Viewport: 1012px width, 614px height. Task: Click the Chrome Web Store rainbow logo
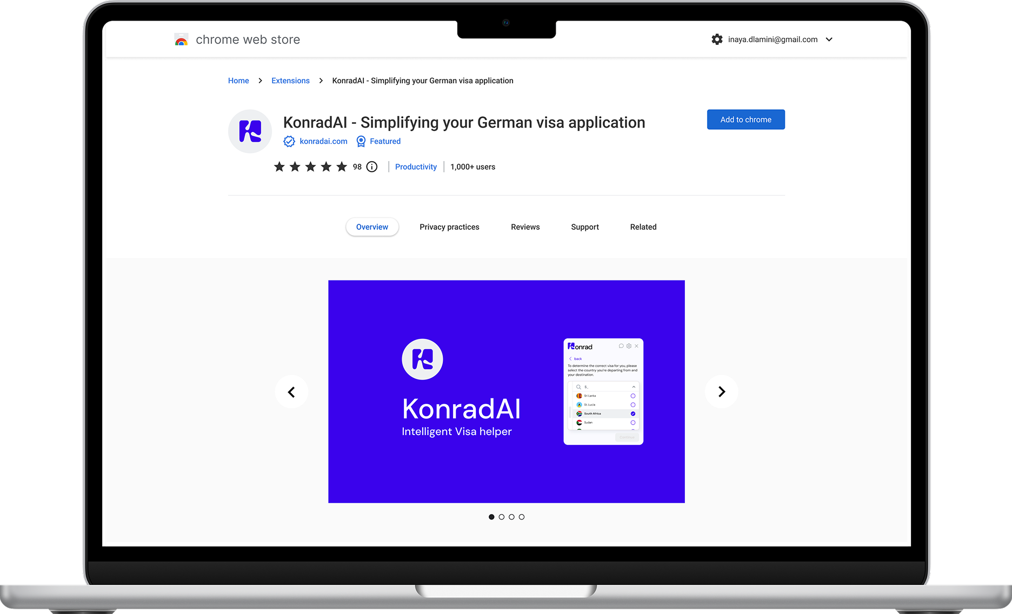coord(182,39)
